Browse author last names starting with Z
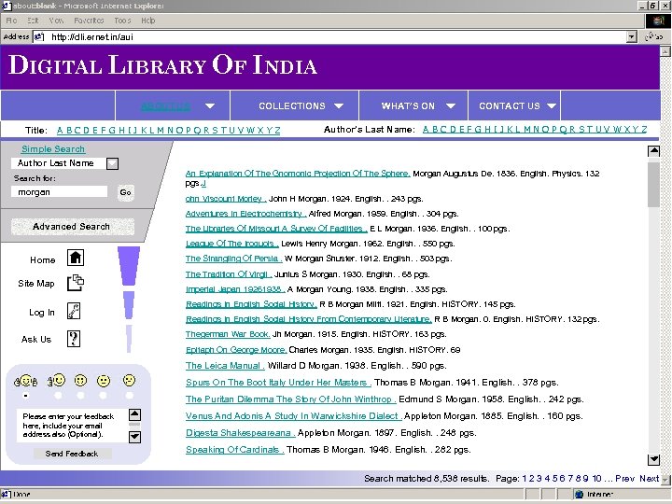The width and height of the screenshot is (672, 504). point(644,129)
